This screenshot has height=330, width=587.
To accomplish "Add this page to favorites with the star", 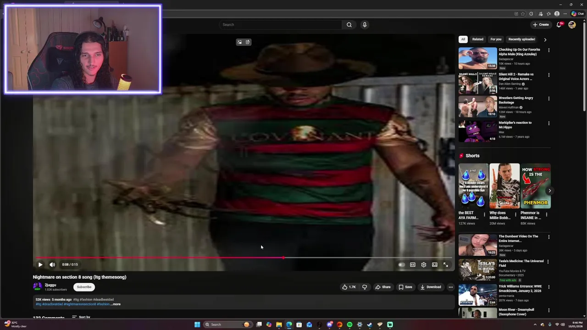I will [523, 14].
